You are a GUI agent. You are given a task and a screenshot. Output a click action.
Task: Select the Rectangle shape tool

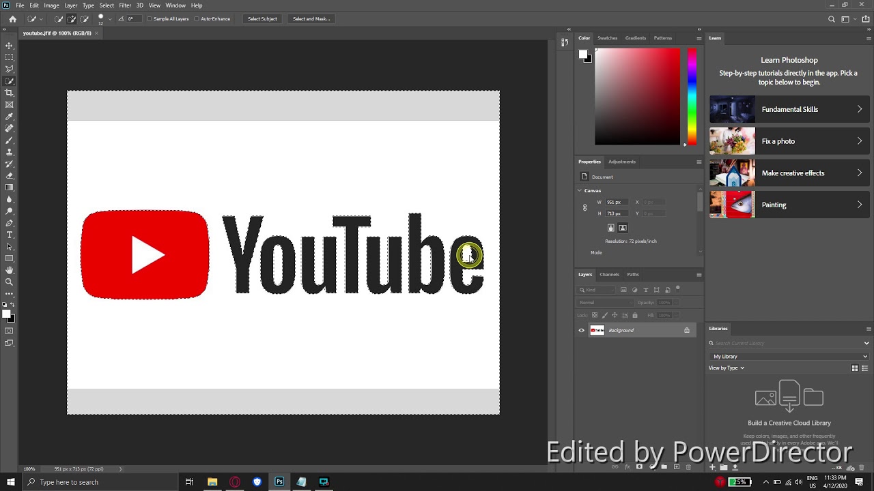tap(9, 258)
